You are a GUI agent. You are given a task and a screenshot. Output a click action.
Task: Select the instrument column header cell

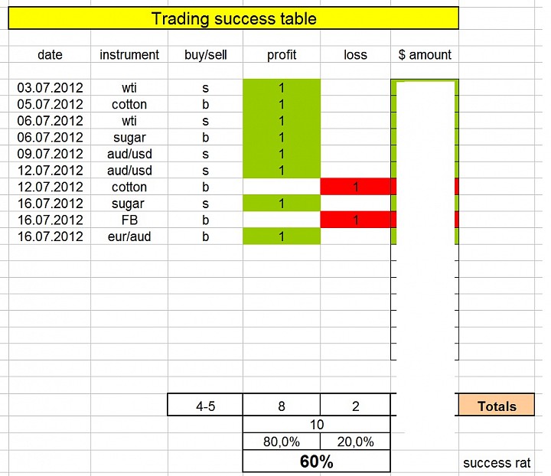(x=129, y=54)
